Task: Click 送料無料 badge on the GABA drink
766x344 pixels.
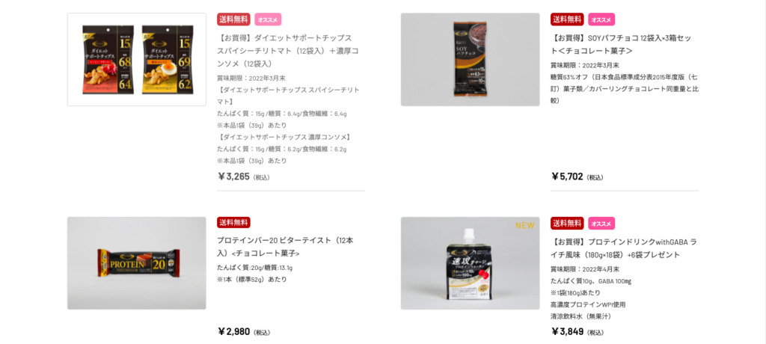Action: coord(567,224)
